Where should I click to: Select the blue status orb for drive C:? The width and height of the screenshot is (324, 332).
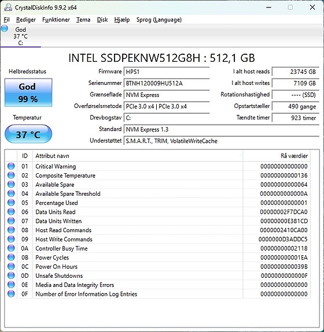click(x=5, y=28)
